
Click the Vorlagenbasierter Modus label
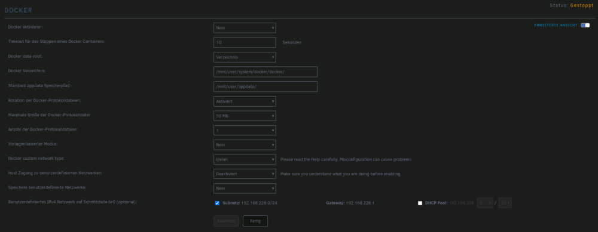(33, 144)
